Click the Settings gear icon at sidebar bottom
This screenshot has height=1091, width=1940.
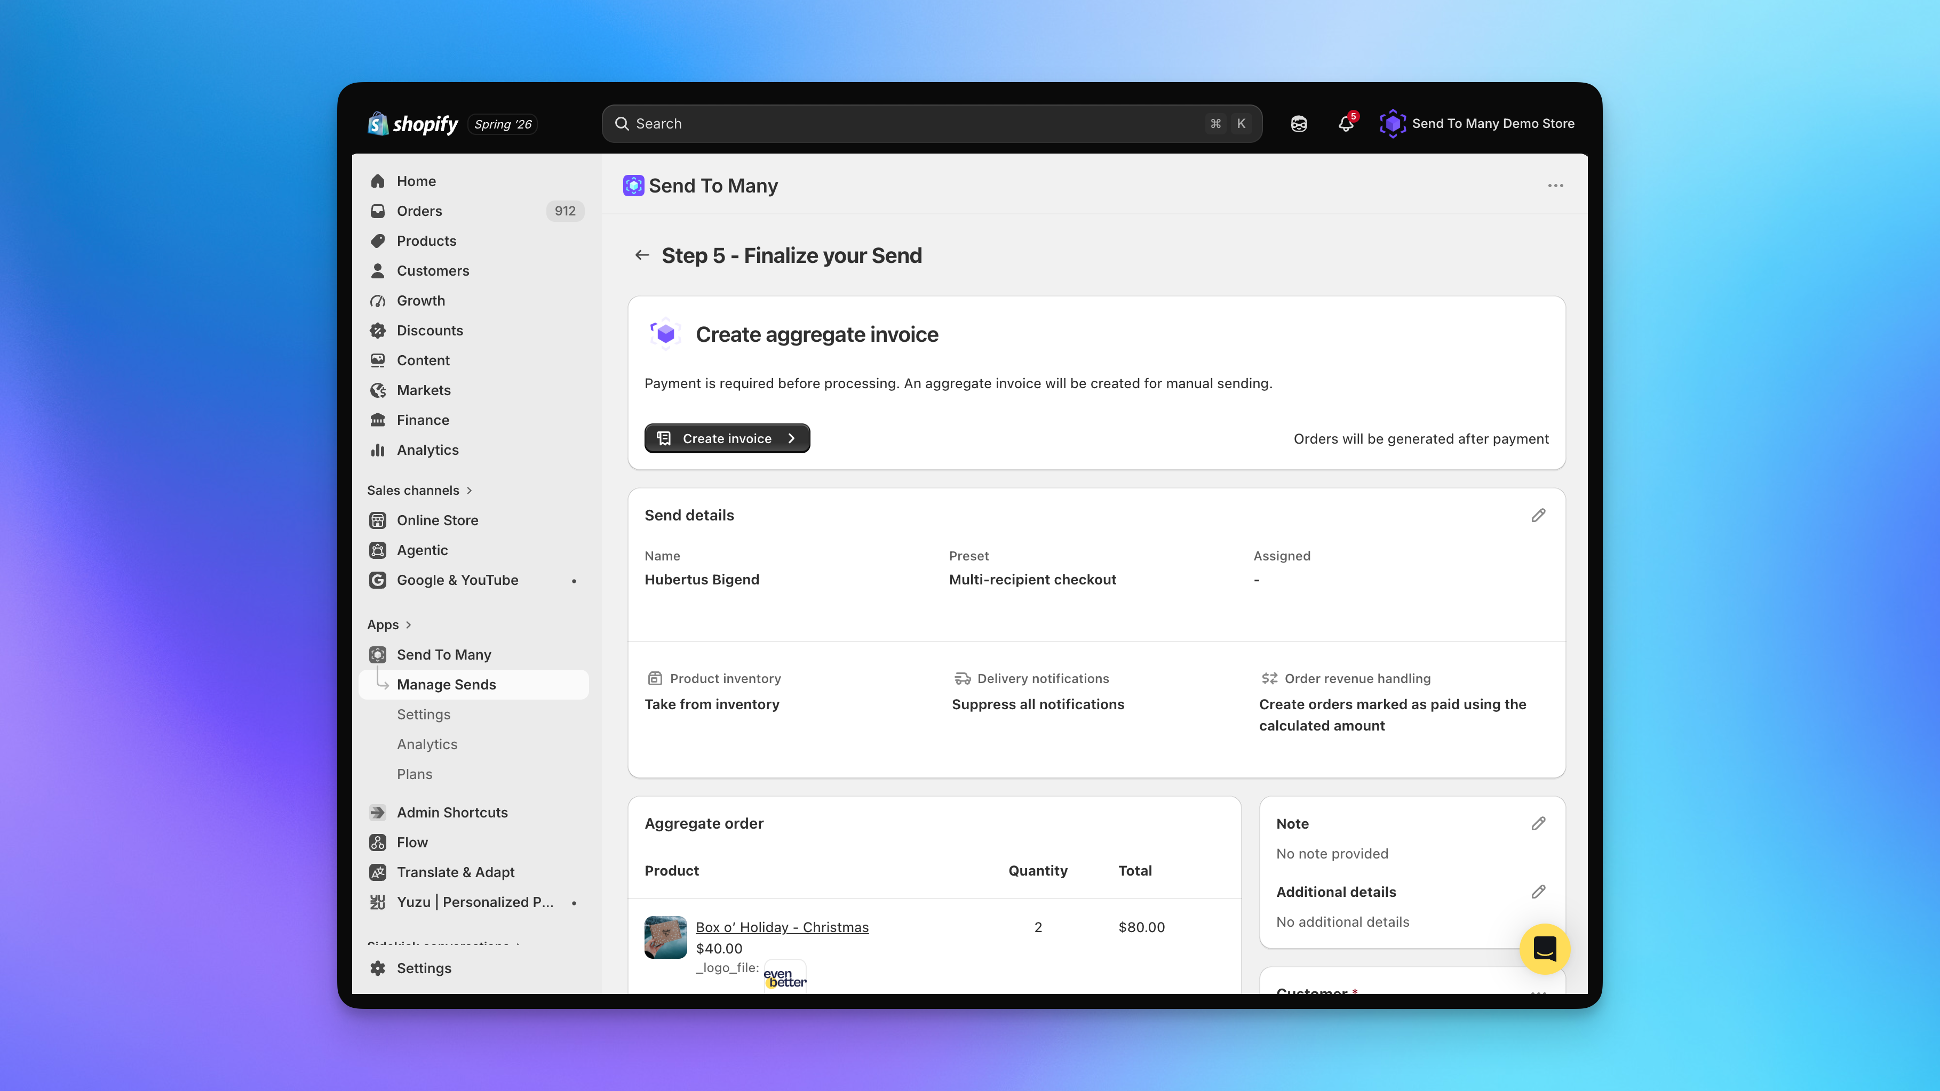(378, 968)
